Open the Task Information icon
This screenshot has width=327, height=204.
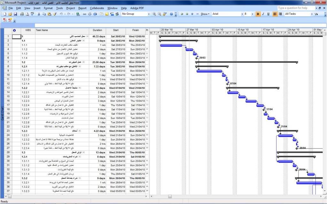point(102,14)
